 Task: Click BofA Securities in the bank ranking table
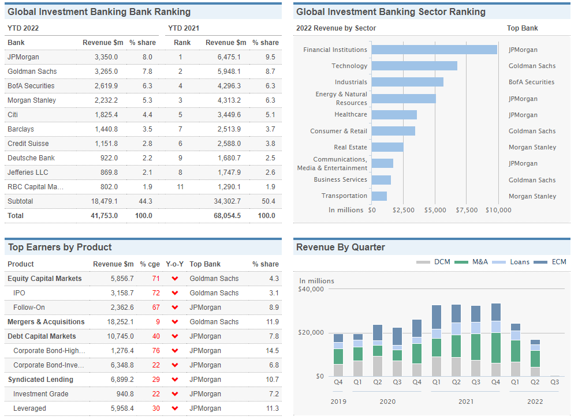tap(31, 86)
